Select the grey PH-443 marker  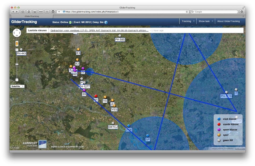(x=21, y=49)
